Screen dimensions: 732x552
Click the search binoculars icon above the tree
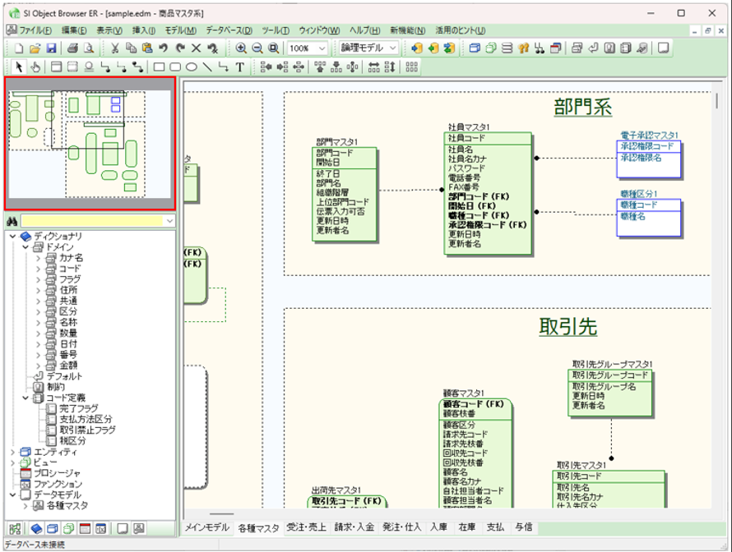coord(11,220)
